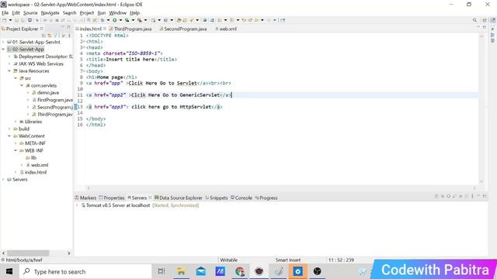Click the External Tools toolbar icon

pos(140,20)
